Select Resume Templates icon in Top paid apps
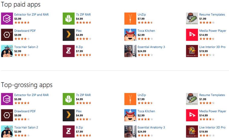Viewport: 229px width, 140px height. click(x=192, y=19)
